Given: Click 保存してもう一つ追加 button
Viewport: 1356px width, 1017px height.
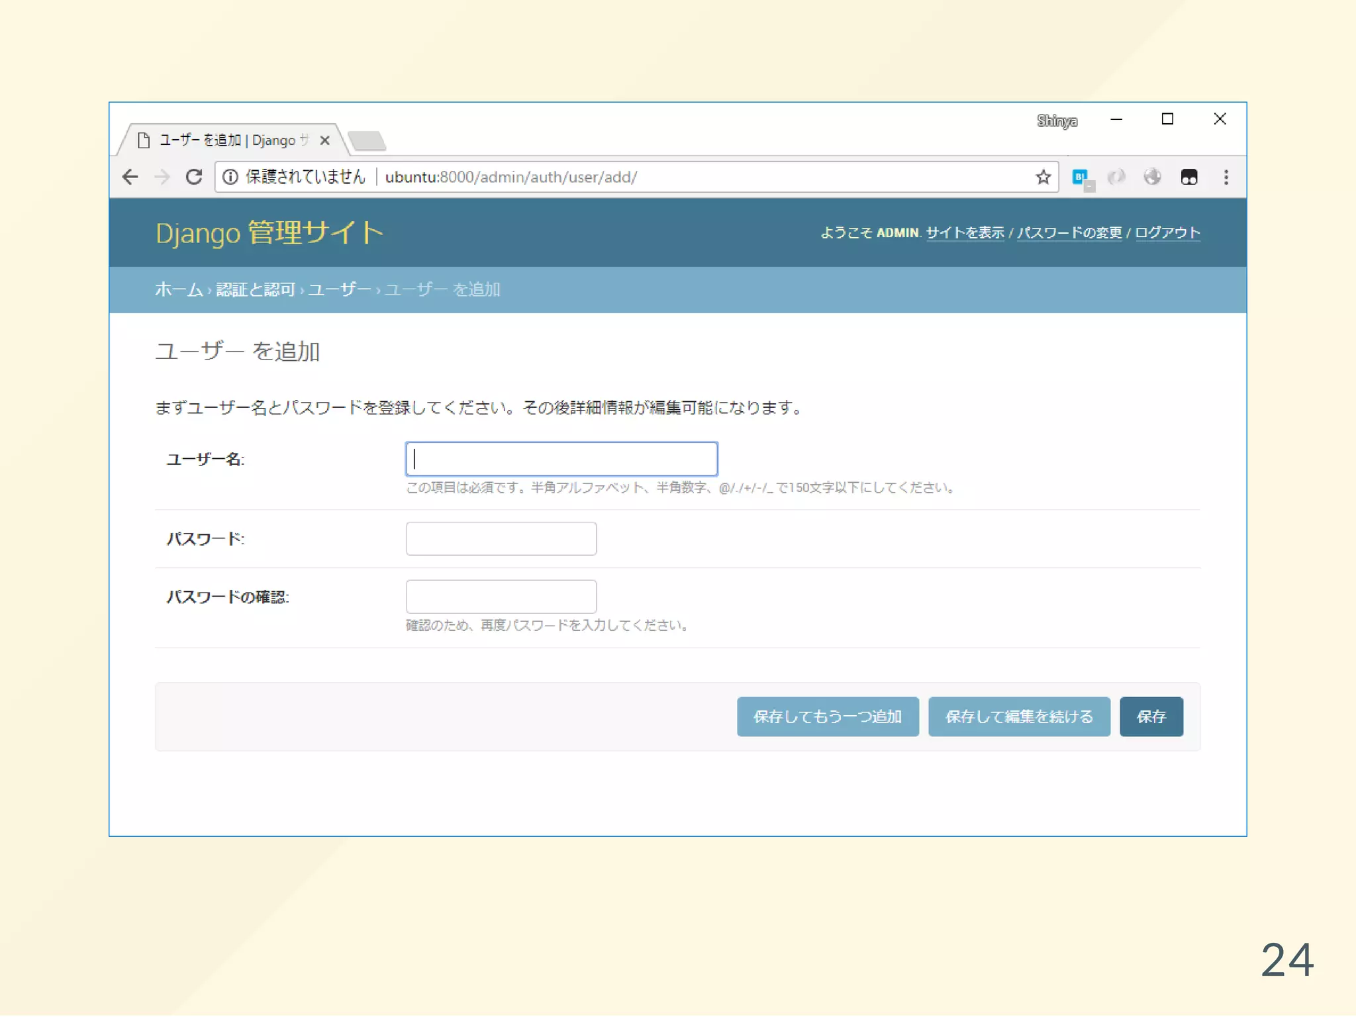Looking at the screenshot, I should pos(828,716).
